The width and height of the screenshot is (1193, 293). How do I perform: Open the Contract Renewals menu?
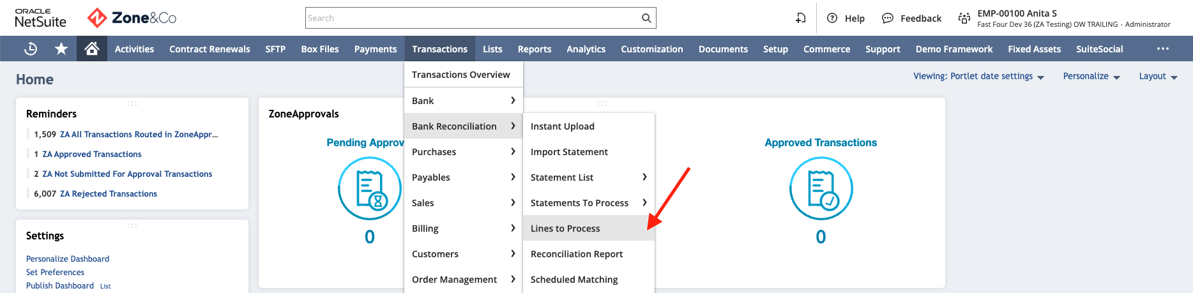(x=209, y=49)
